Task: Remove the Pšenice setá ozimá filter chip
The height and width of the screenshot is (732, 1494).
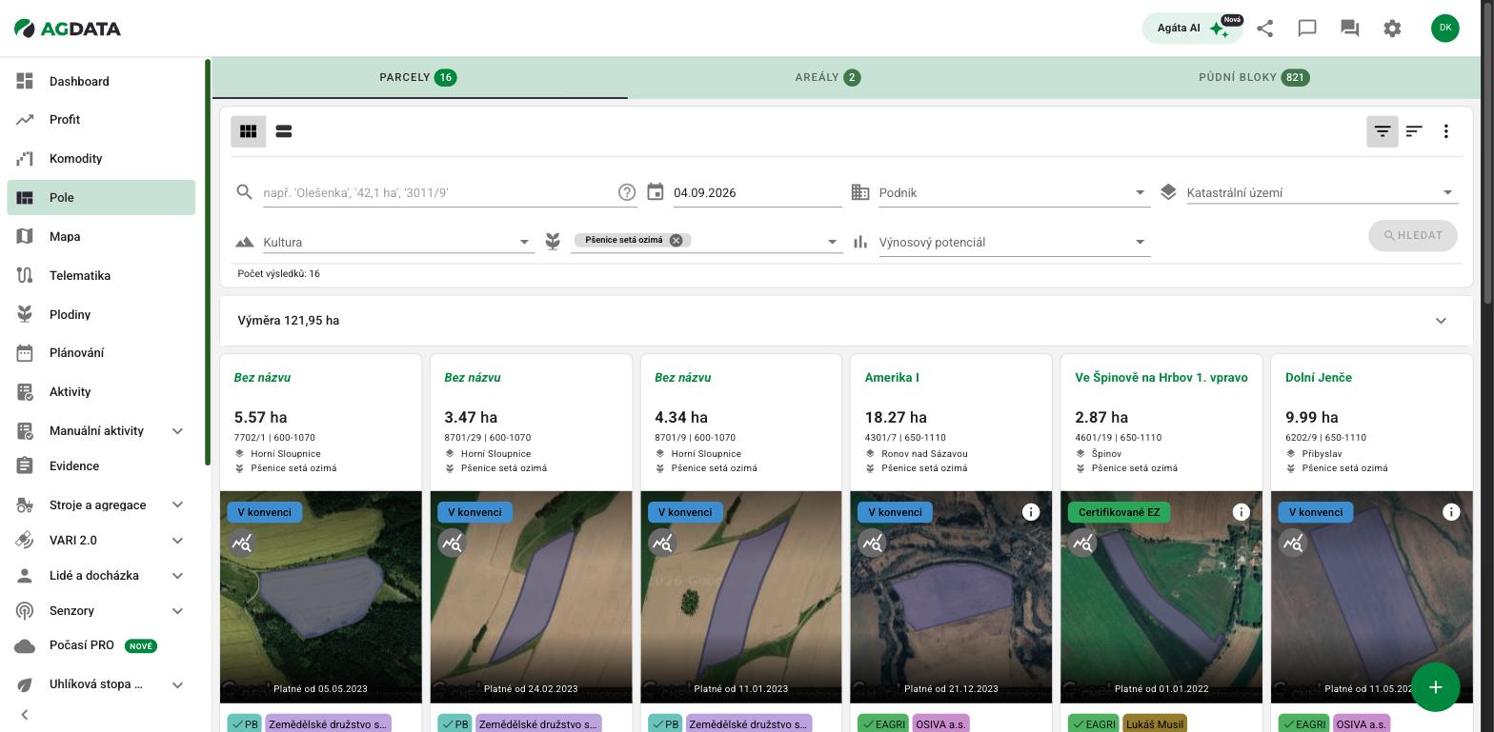Action: coord(676,240)
